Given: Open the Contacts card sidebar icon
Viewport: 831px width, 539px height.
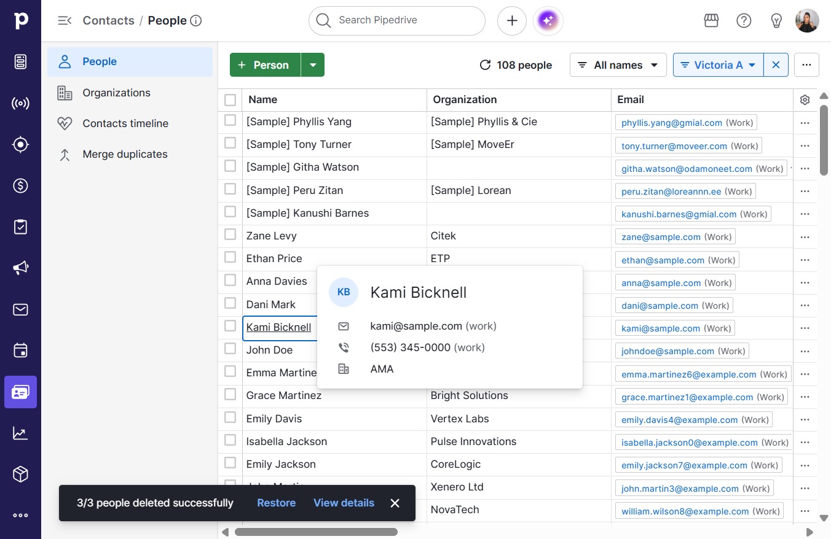Looking at the screenshot, I should pos(20,392).
